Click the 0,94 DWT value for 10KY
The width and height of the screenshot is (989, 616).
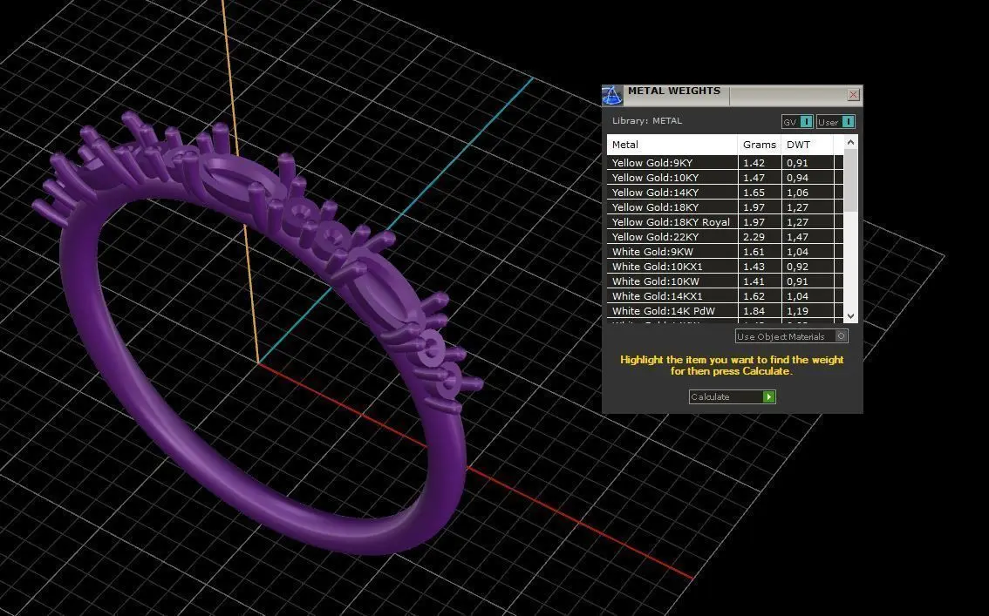pyautogui.click(x=797, y=178)
